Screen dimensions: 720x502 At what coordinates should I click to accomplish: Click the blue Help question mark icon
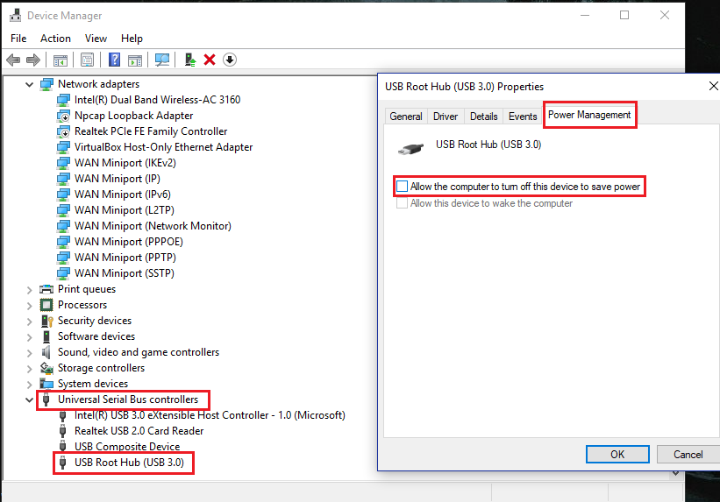[x=114, y=60]
